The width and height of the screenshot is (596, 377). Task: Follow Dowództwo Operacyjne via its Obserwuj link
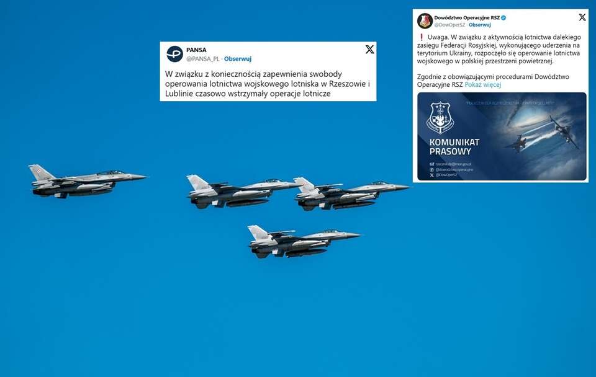point(480,25)
